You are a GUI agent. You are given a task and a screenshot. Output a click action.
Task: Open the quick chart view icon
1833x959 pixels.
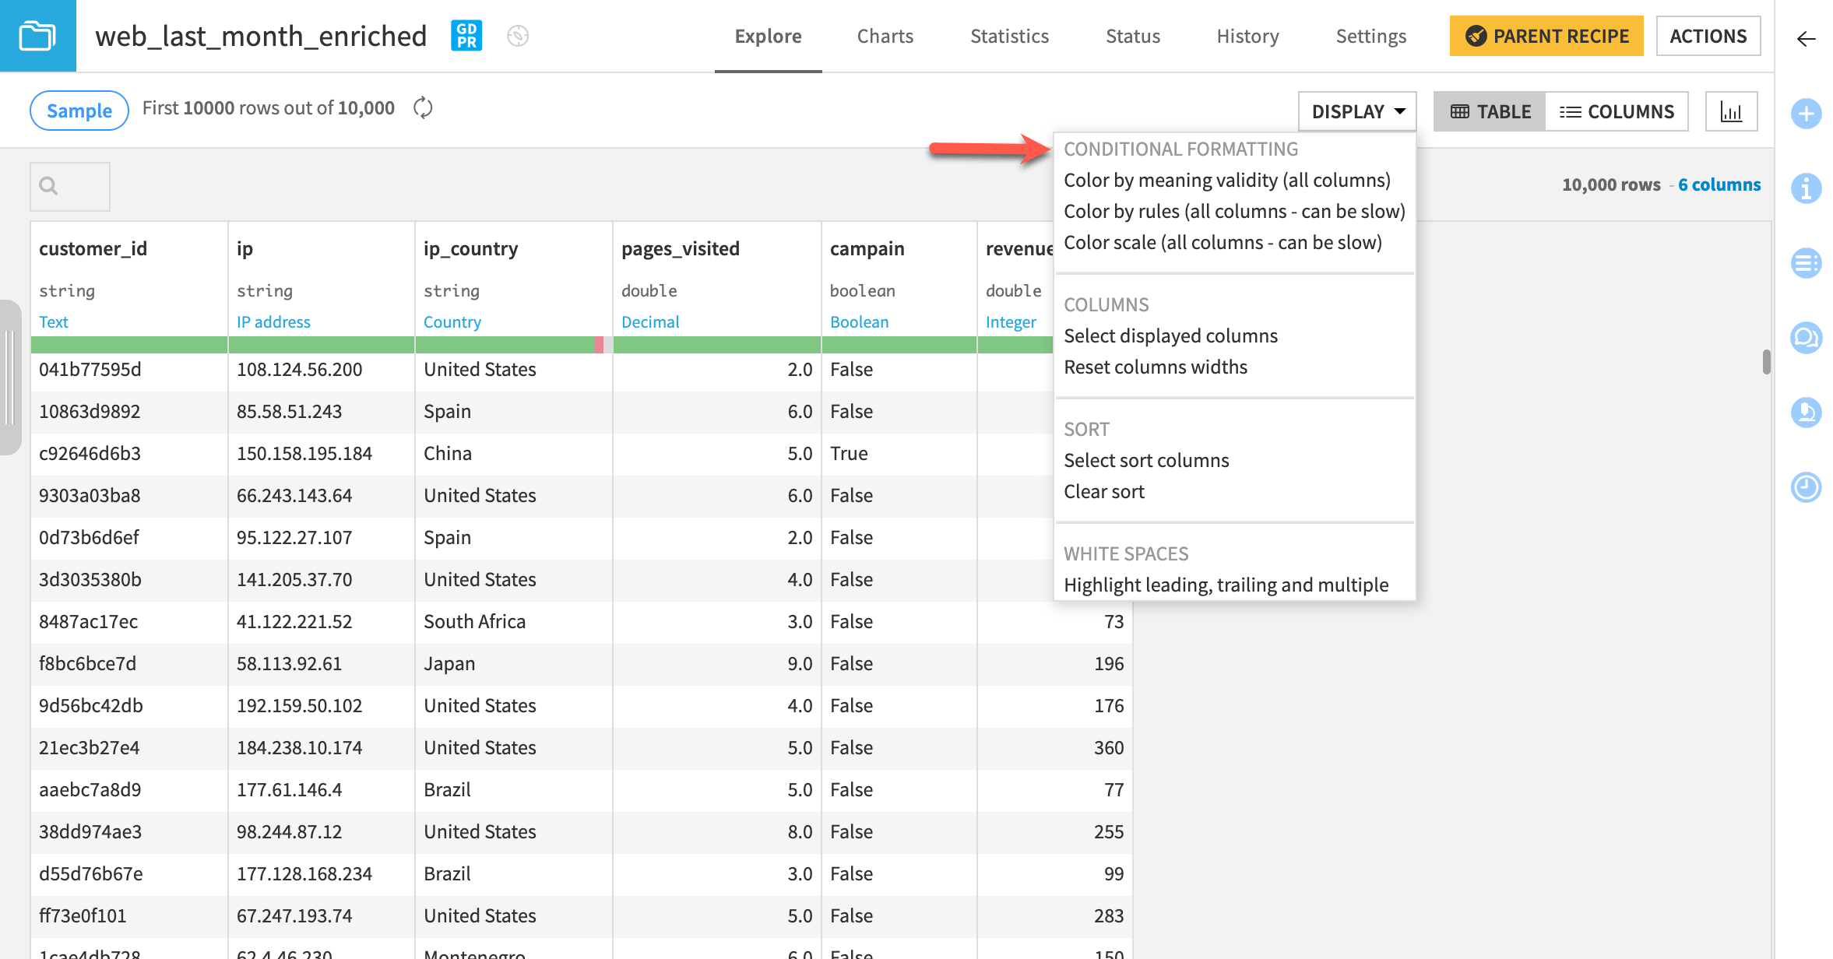pos(1731,111)
